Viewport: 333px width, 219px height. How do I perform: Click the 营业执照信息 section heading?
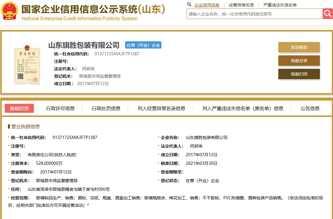[x=26, y=127]
